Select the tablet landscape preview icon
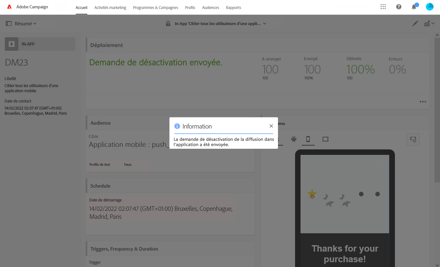Screen dimensions: 440x267 pyautogui.click(x=325, y=139)
